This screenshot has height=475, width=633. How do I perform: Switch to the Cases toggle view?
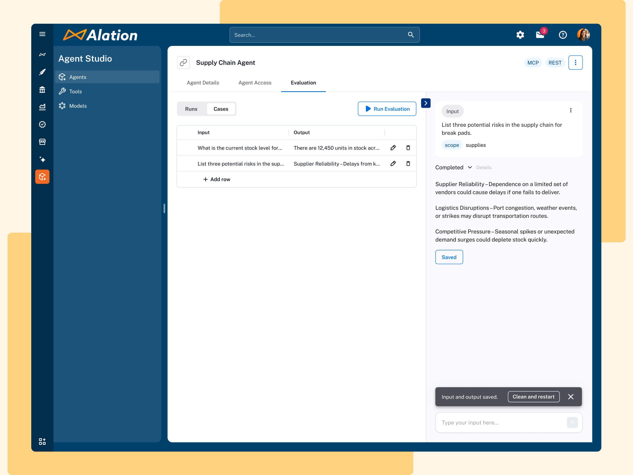pos(221,109)
